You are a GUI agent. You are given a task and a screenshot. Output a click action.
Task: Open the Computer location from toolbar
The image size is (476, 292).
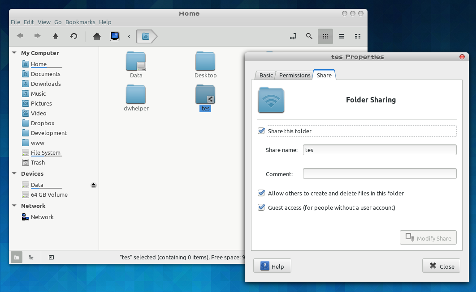coord(115,36)
